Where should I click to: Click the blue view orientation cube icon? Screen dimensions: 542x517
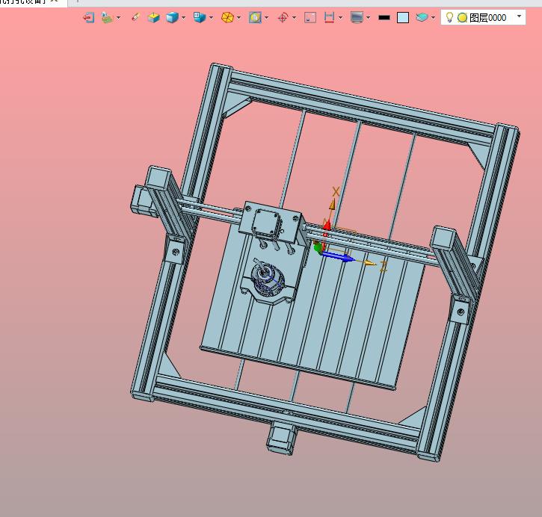point(200,17)
